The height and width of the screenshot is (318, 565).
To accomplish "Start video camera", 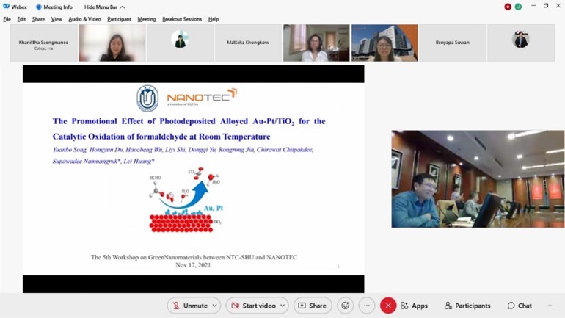I will coord(252,306).
